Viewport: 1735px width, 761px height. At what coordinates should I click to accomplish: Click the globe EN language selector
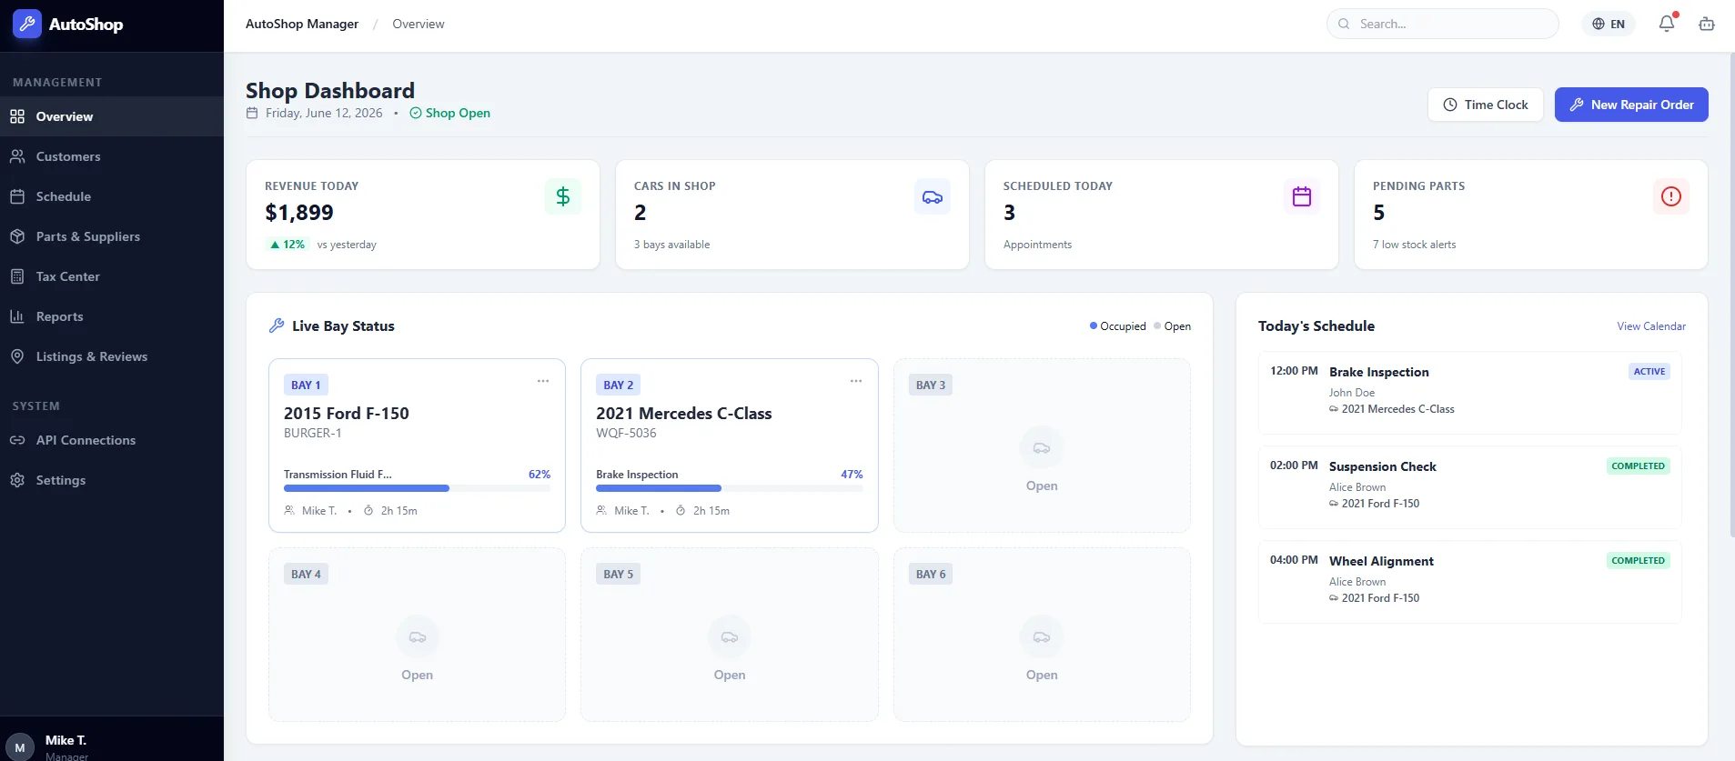tap(1609, 24)
